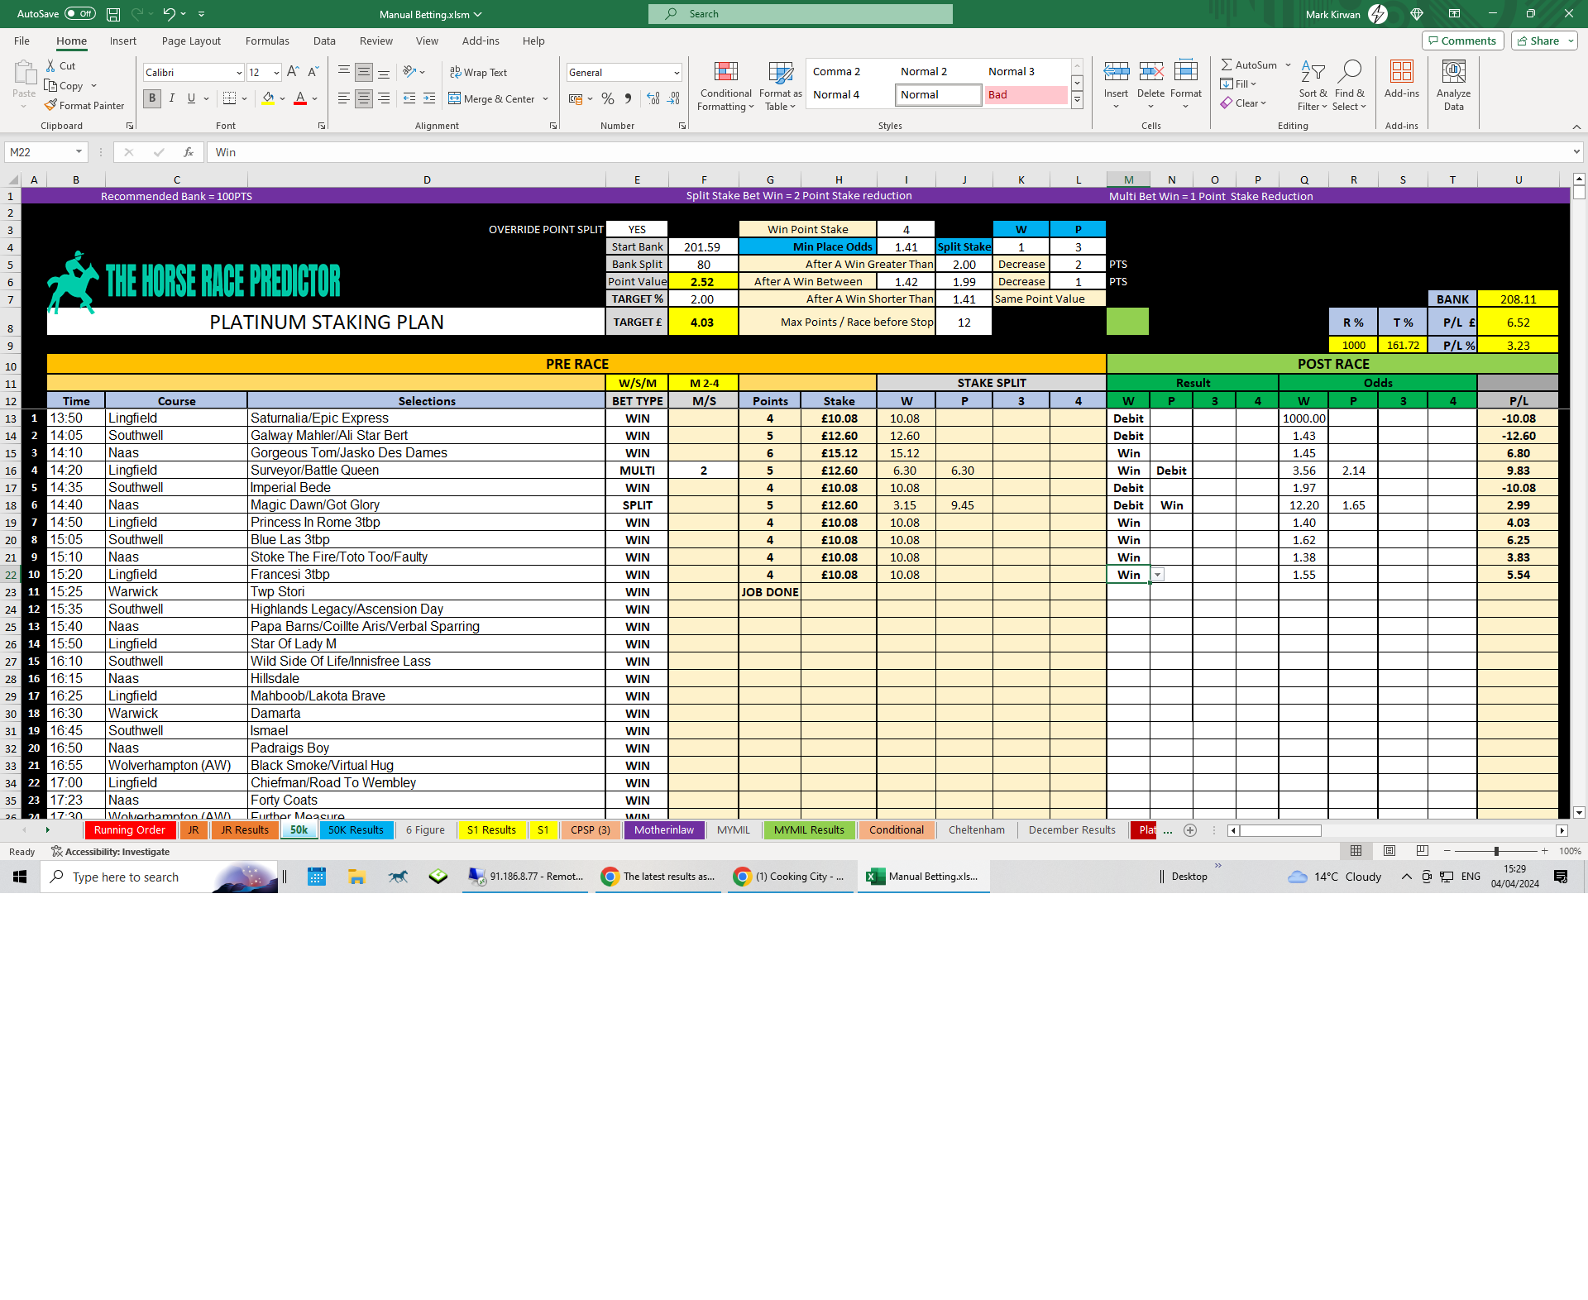The width and height of the screenshot is (1588, 1300).
Task: Expand the formula bar
Action: point(1577,152)
